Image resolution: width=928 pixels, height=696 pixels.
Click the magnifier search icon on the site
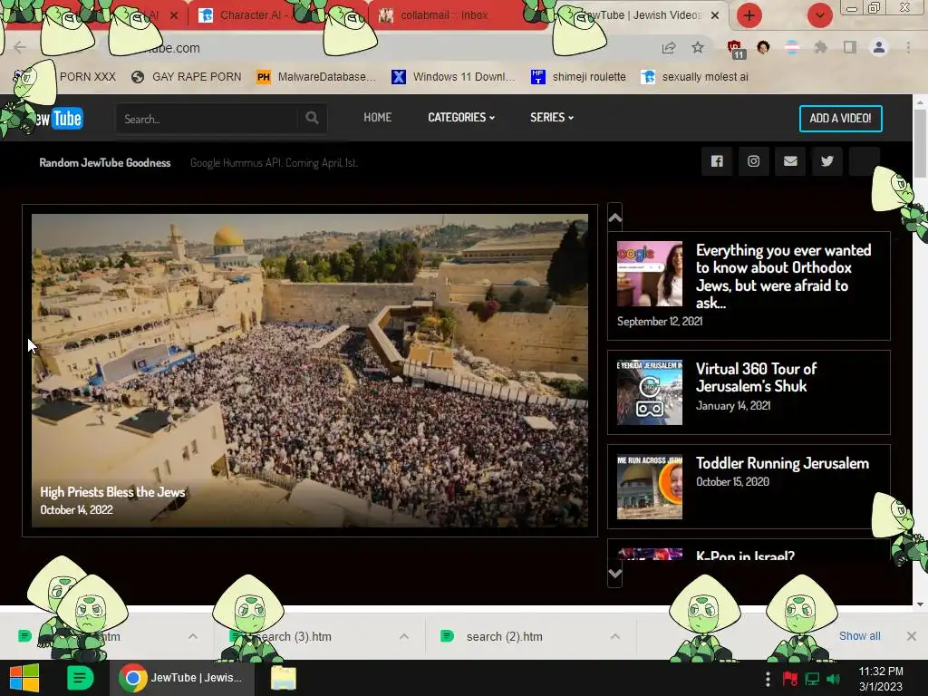click(312, 118)
